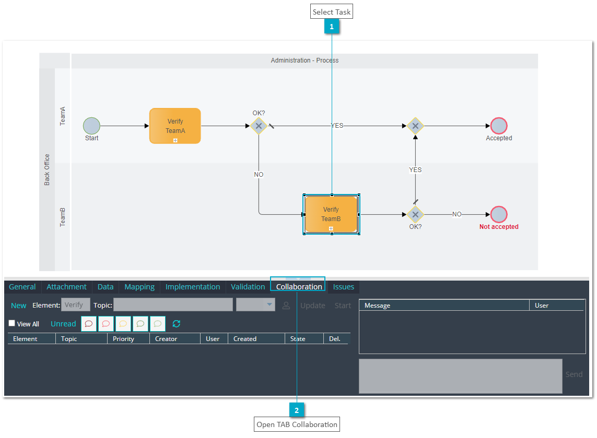This screenshot has width=597, height=438.
Task: Select the Collaboration tab
Action: (299, 287)
